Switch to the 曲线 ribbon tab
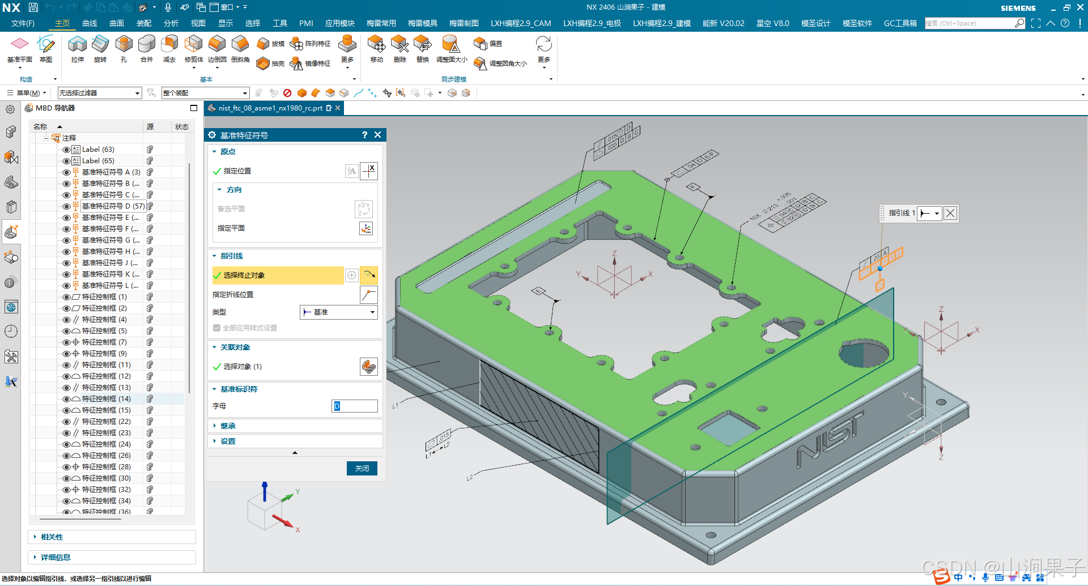The height and width of the screenshot is (586, 1088). tap(90, 23)
